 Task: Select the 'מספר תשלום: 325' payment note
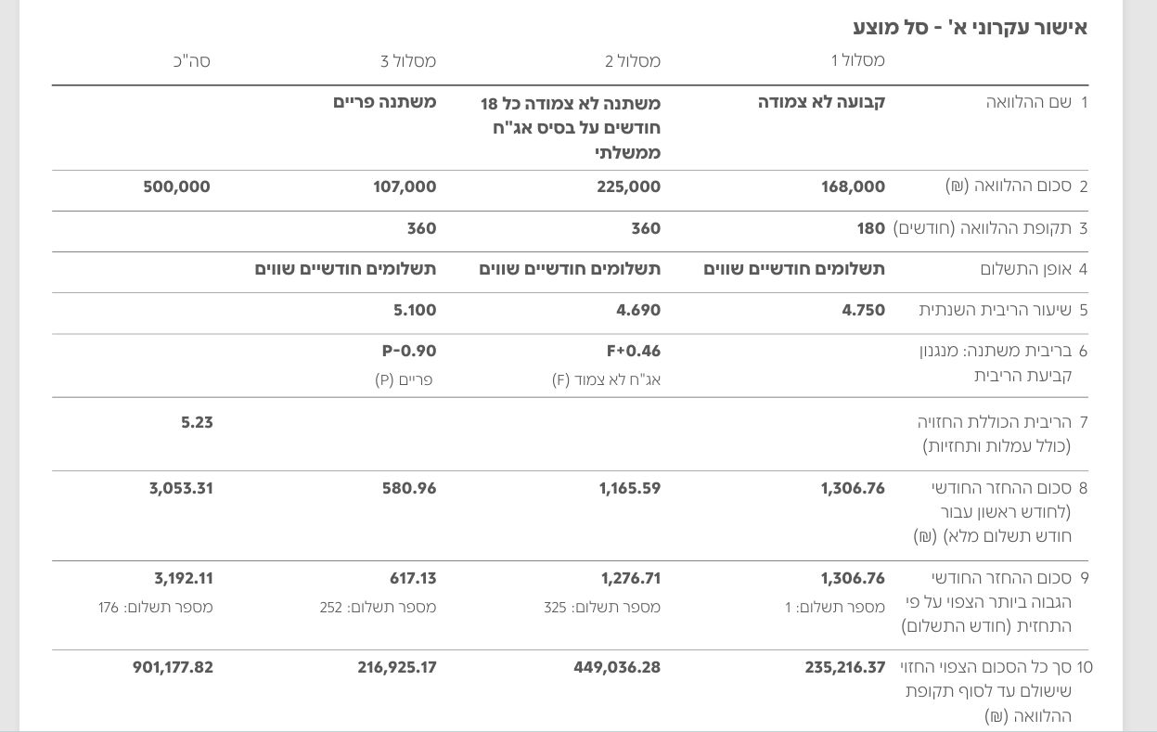pos(602,608)
